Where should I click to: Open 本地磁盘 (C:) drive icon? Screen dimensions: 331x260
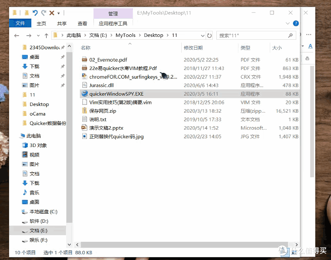point(25,212)
